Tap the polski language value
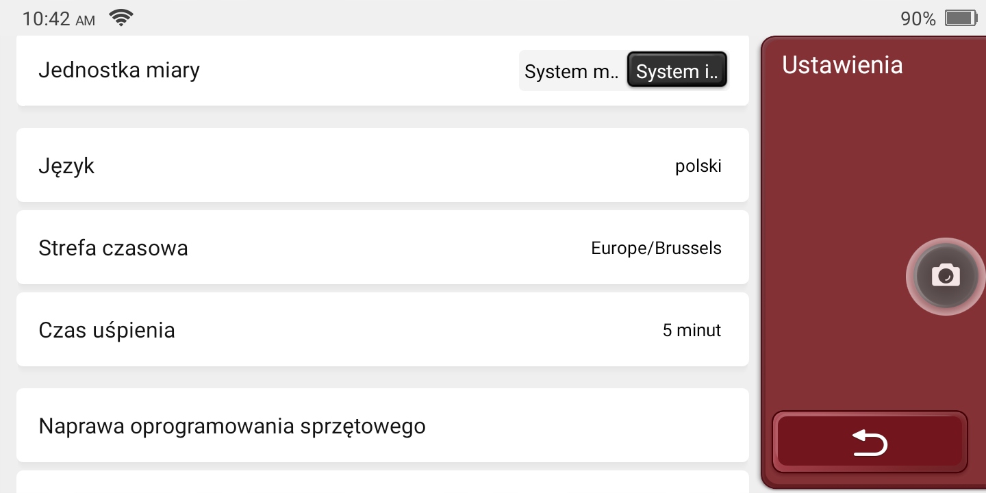 click(x=698, y=166)
